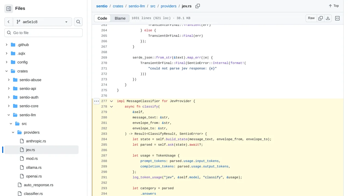Viewport: 348px width, 196px height.
Task: Click build_state on line 284
Action: [x=177, y=139]
